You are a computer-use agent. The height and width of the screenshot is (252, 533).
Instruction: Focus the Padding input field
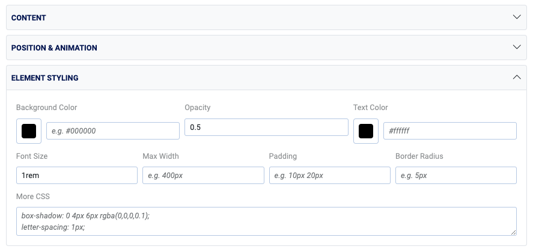[330, 176]
